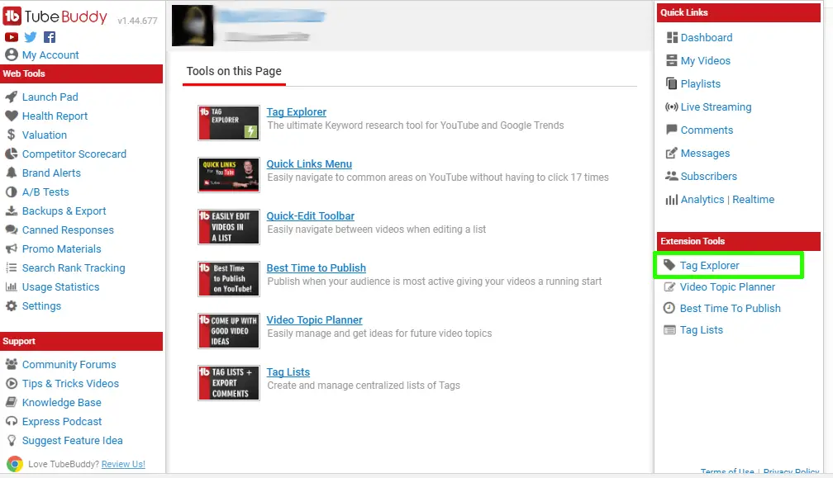The height and width of the screenshot is (478, 833).
Task: Open Live Streaming in Quick Links
Action: tap(716, 107)
